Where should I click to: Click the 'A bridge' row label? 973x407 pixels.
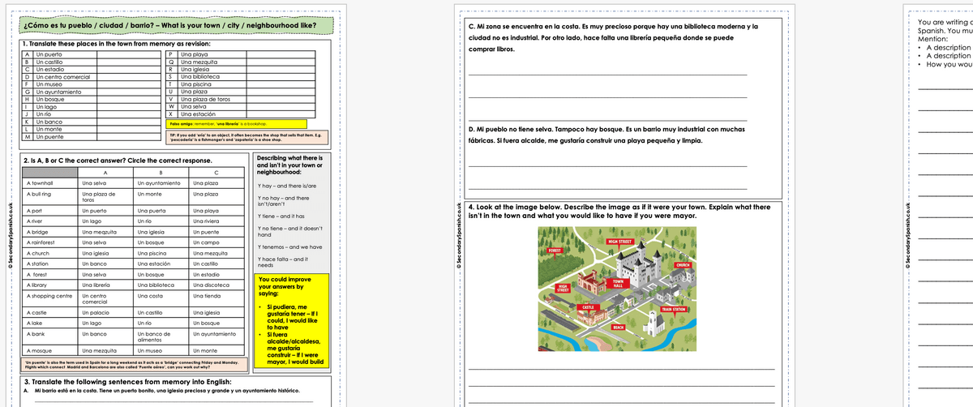(x=36, y=232)
